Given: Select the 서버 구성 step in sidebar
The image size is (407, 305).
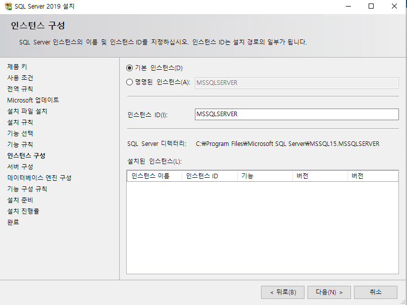Looking at the screenshot, I should tap(20, 167).
